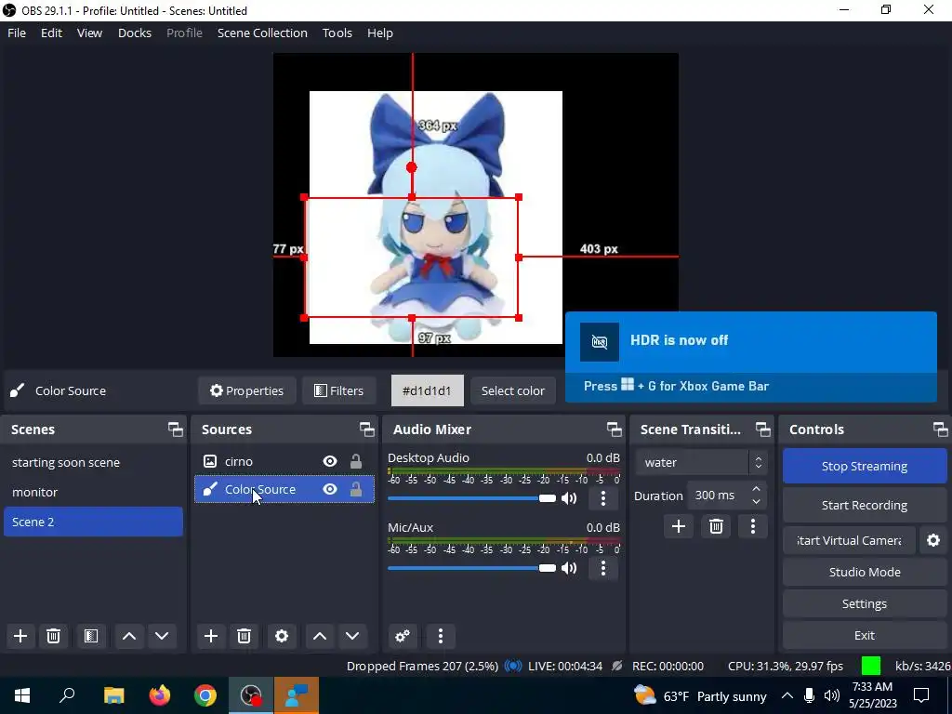The height and width of the screenshot is (714, 952).
Task: Add a new scene with plus icon
Action: tap(20, 636)
